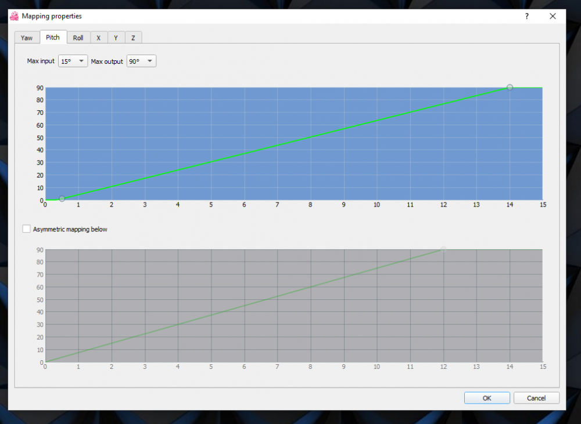Open the Roll tab
The width and height of the screenshot is (581, 424).
point(78,38)
